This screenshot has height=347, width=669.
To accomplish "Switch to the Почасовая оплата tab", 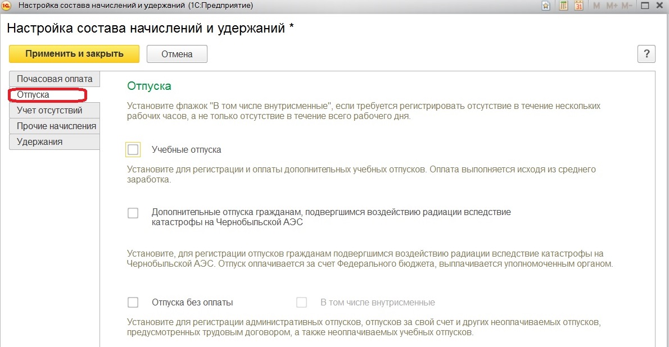I will tap(54, 79).
